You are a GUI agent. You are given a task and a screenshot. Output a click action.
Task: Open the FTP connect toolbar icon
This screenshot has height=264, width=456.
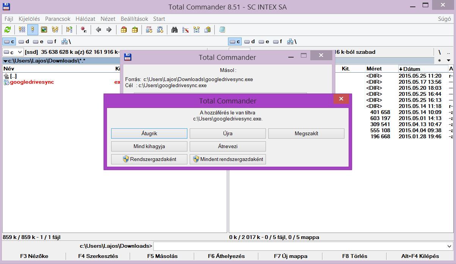[x=149, y=30]
